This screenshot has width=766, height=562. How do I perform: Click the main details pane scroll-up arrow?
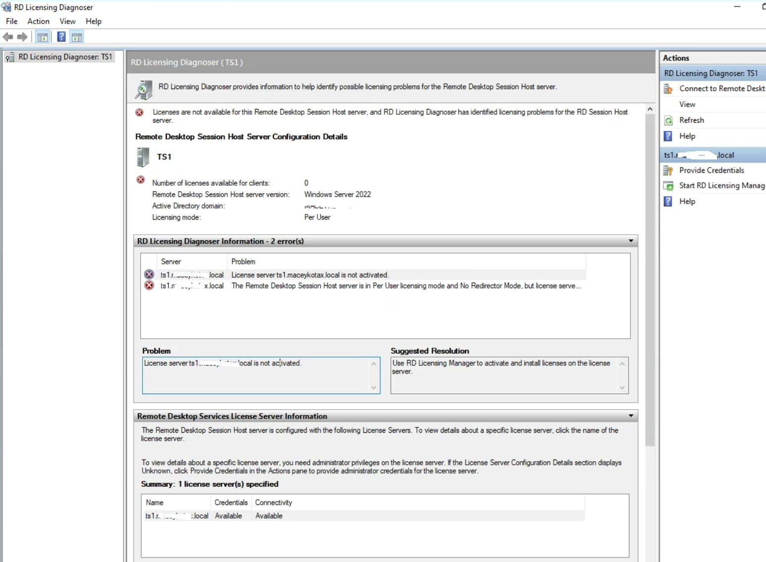point(650,109)
